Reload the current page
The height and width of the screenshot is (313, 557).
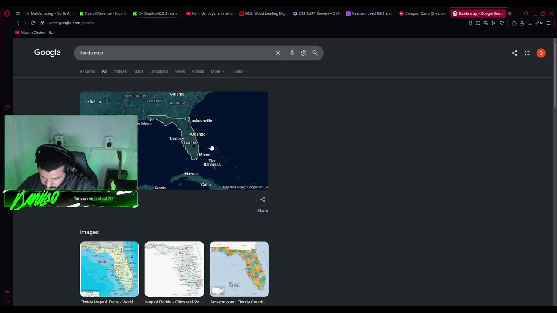33,23
